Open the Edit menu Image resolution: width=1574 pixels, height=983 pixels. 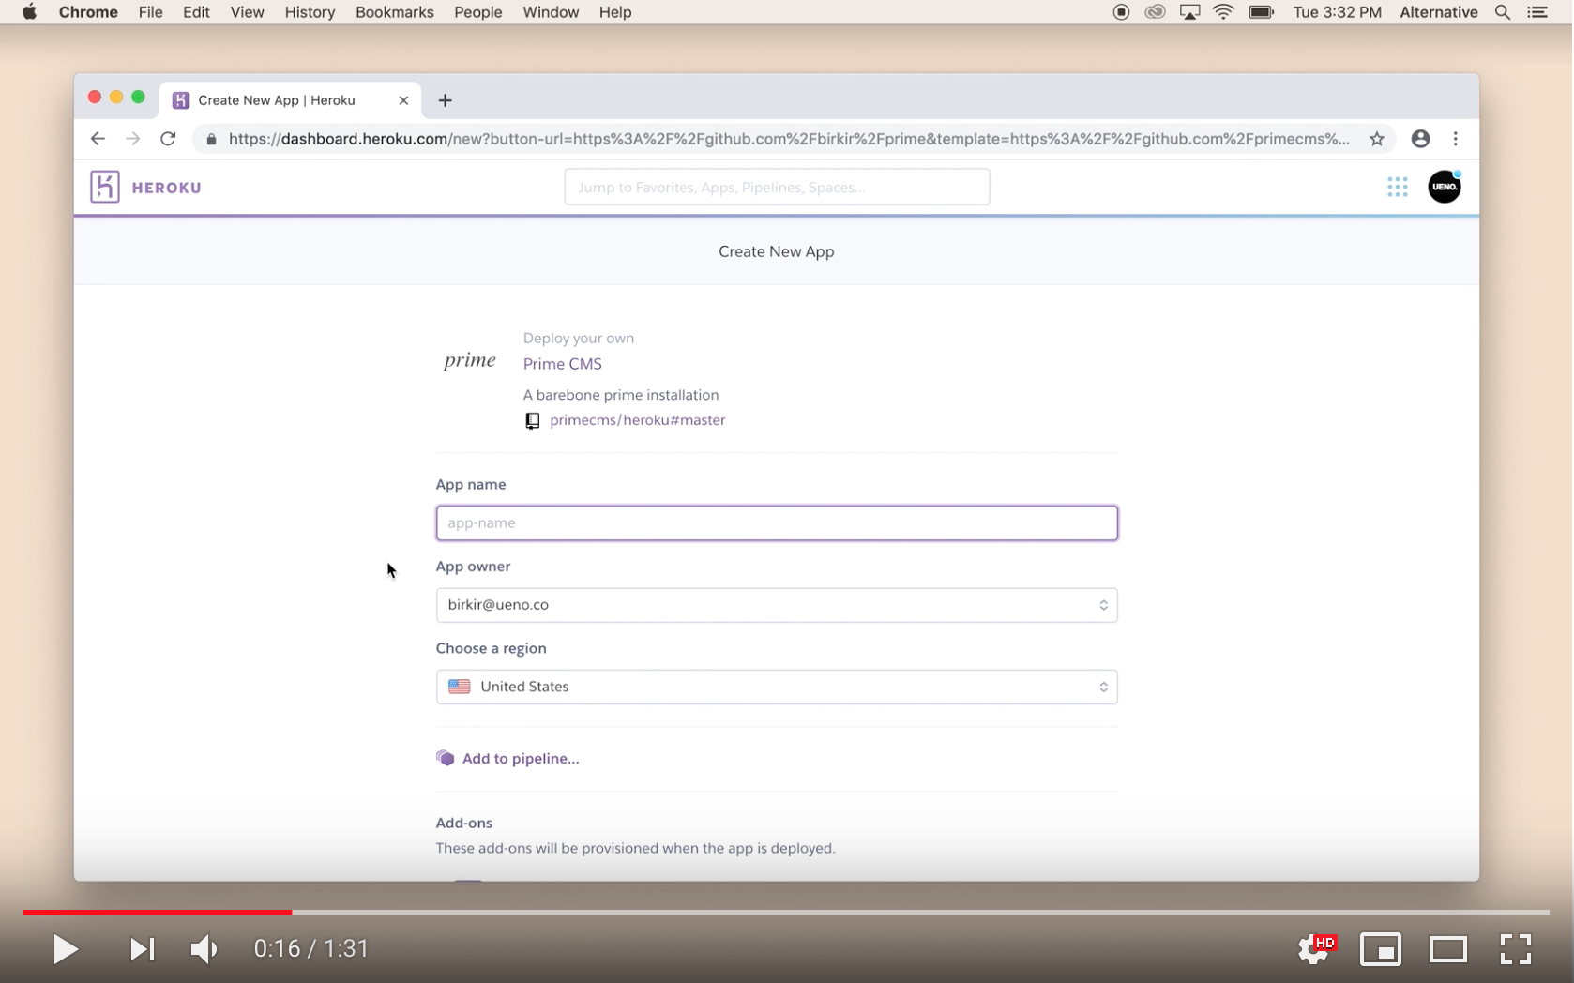click(196, 12)
